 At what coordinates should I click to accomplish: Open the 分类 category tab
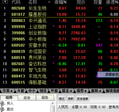click(x=8, y=91)
